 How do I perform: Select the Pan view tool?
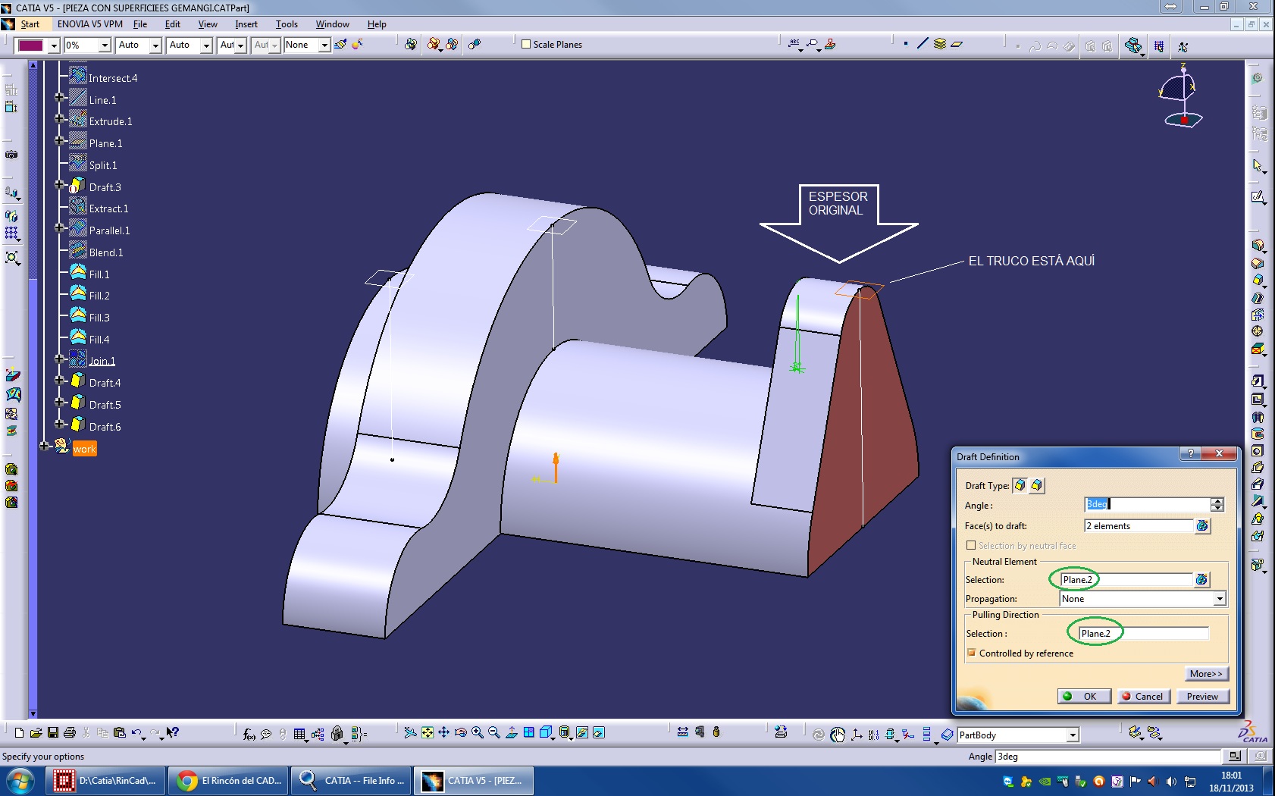click(444, 732)
